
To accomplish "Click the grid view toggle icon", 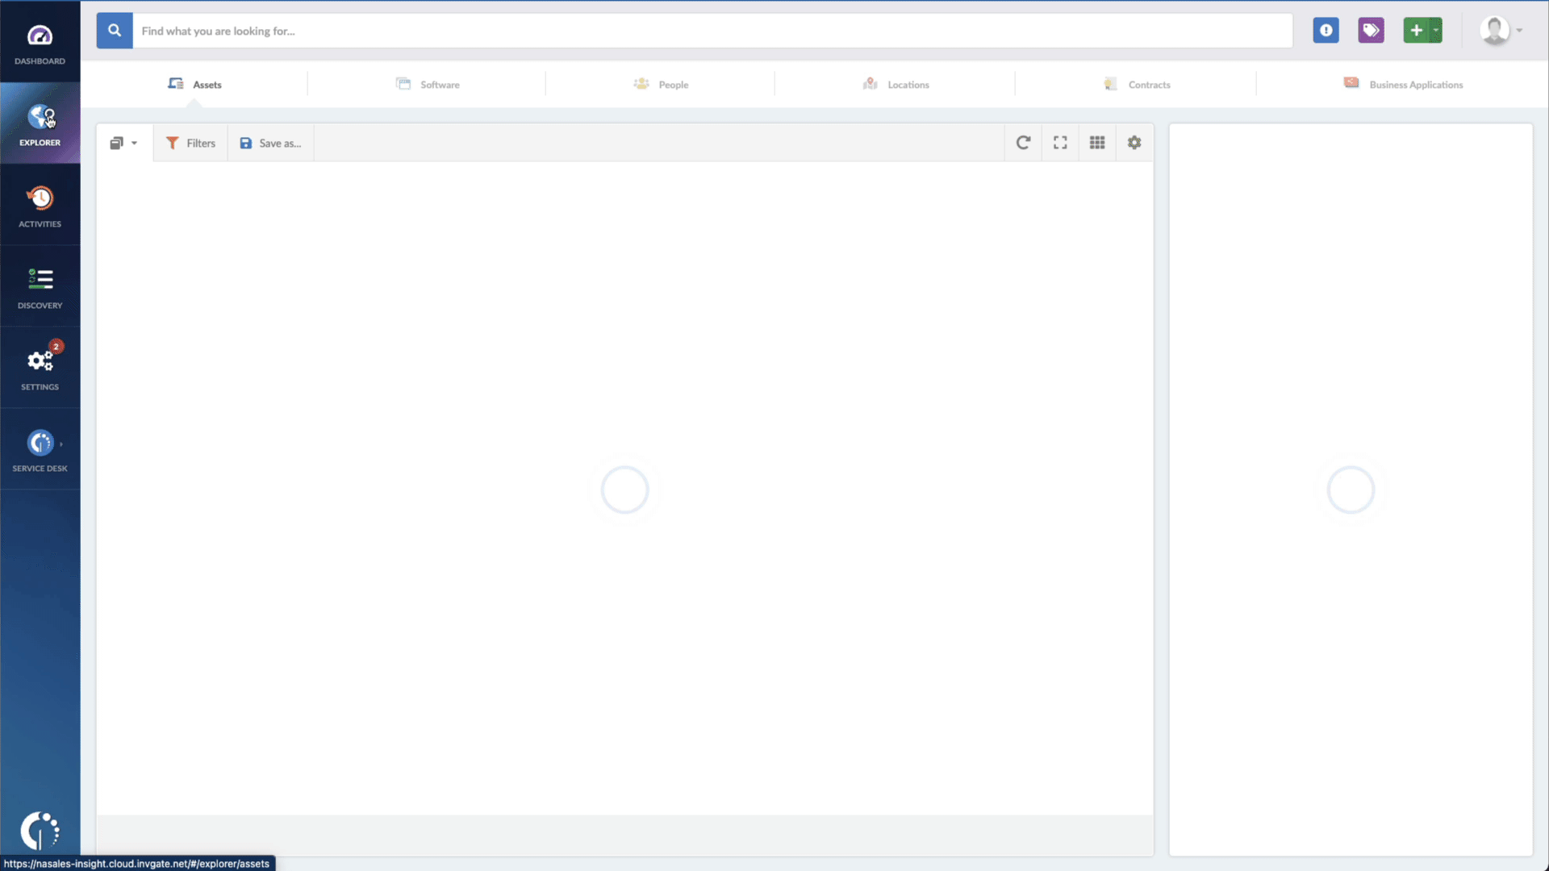I will pyautogui.click(x=1097, y=143).
